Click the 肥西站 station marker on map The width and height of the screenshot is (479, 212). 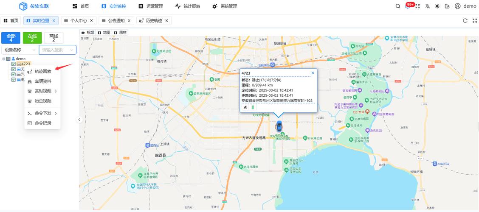[148, 145]
